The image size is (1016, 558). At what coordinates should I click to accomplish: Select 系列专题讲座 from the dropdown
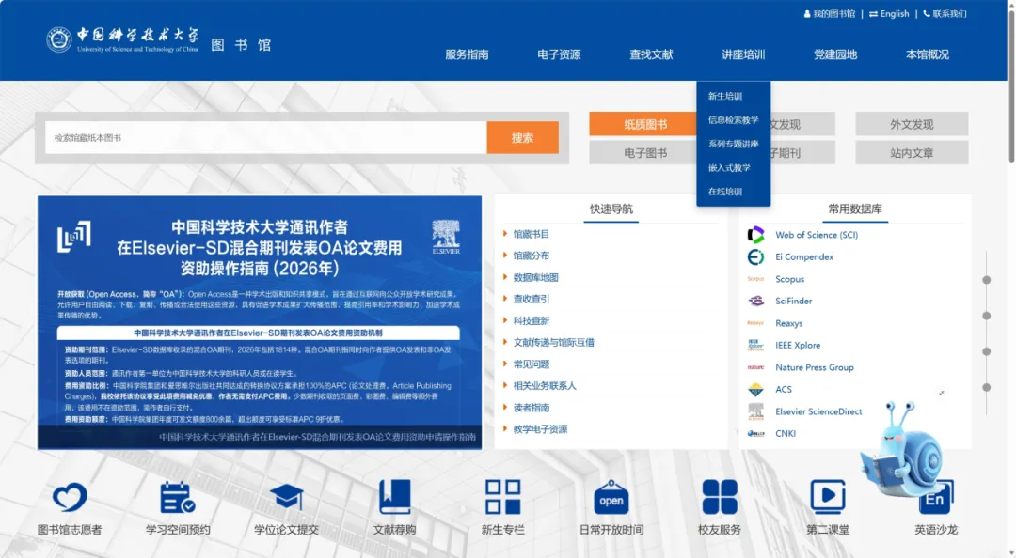[734, 145]
